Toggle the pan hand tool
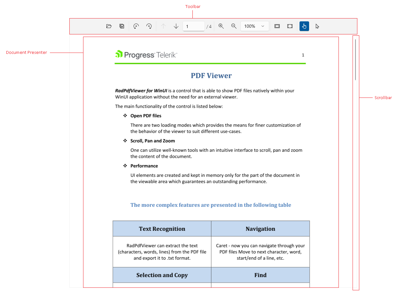Viewport: 397px width, 297px height. click(304, 26)
